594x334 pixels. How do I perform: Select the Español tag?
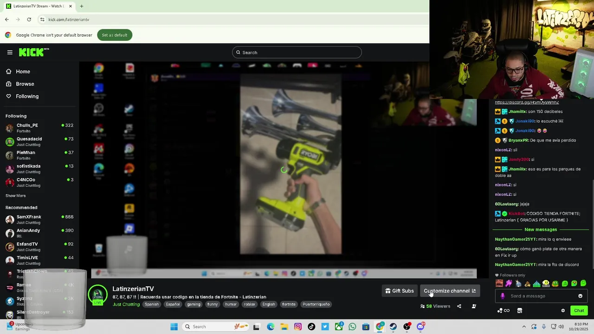coord(173,304)
